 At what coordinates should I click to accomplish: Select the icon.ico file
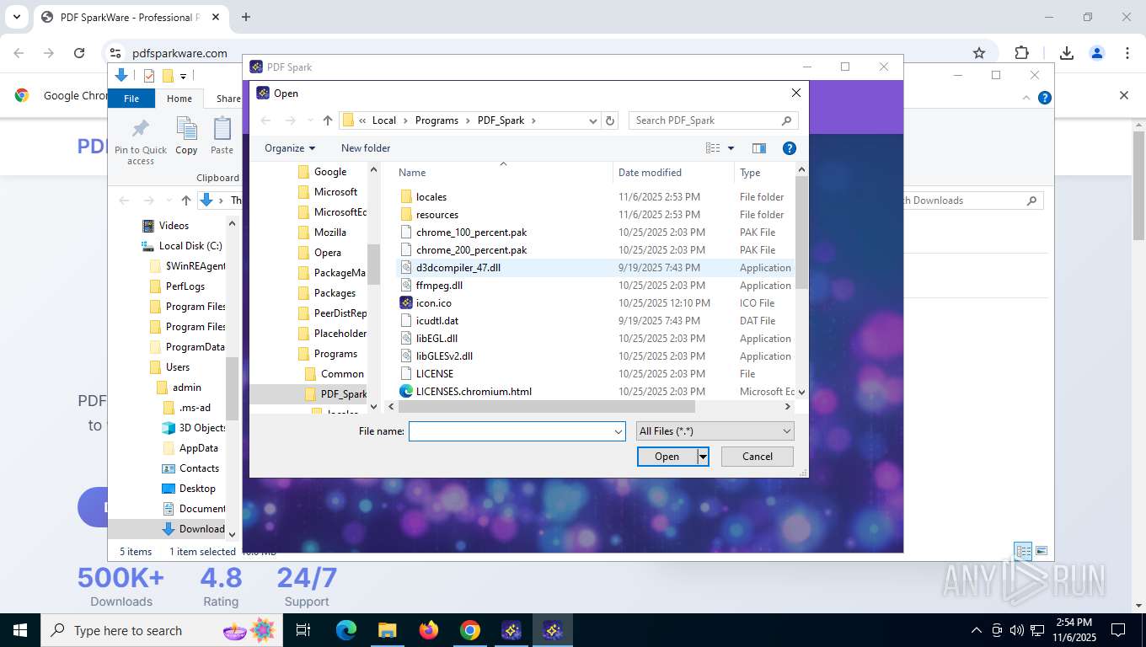[x=433, y=303]
